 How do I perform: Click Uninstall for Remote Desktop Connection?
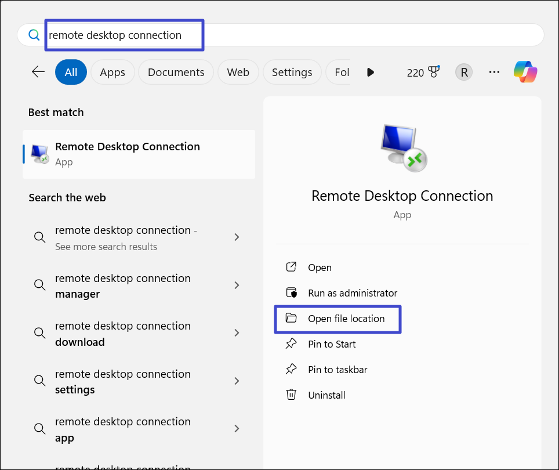tap(326, 395)
